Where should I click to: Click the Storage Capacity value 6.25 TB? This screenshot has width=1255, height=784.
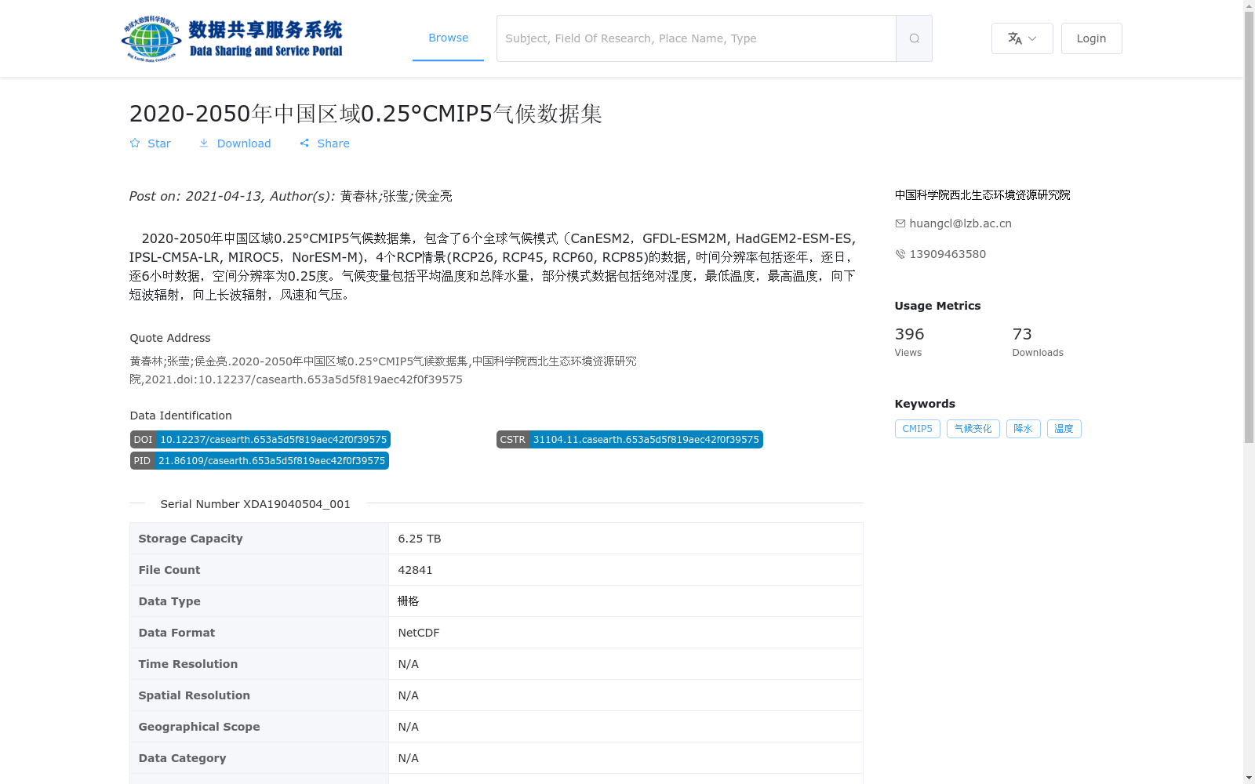tap(420, 539)
